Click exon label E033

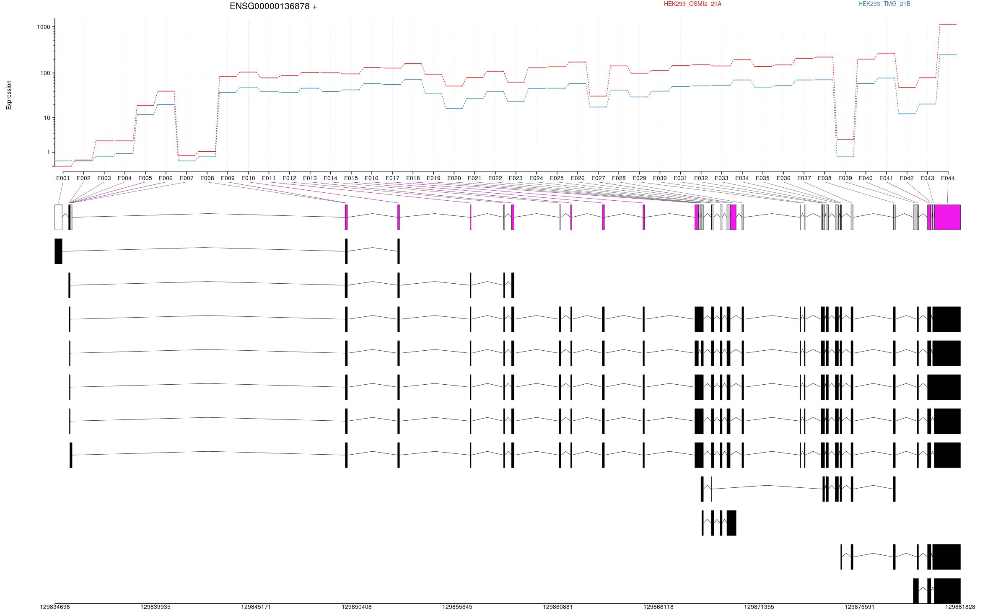click(721, 178)
